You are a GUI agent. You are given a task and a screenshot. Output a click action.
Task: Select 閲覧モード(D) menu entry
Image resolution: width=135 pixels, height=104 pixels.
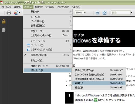(x=48, y=31)
